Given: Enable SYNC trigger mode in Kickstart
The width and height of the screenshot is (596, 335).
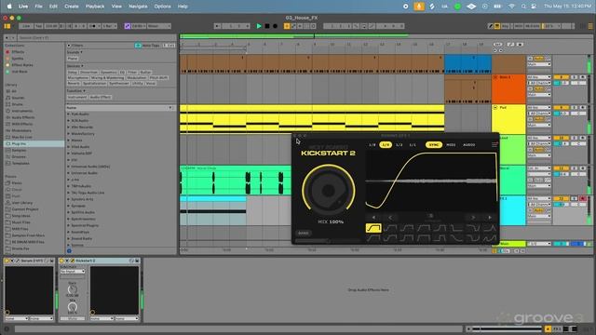Looking at the screenshot, I should click(434, 145).
